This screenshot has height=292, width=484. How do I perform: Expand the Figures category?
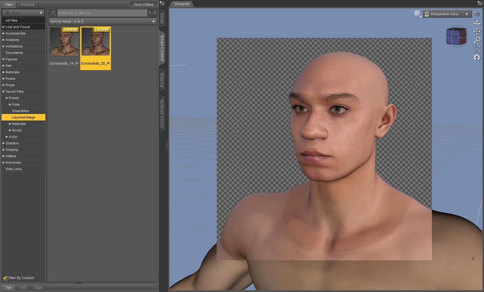tap(4, 59)
